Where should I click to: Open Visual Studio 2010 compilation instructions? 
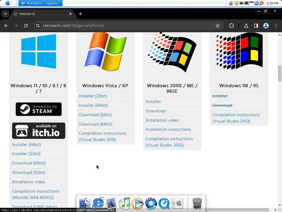tap(102, 136)
